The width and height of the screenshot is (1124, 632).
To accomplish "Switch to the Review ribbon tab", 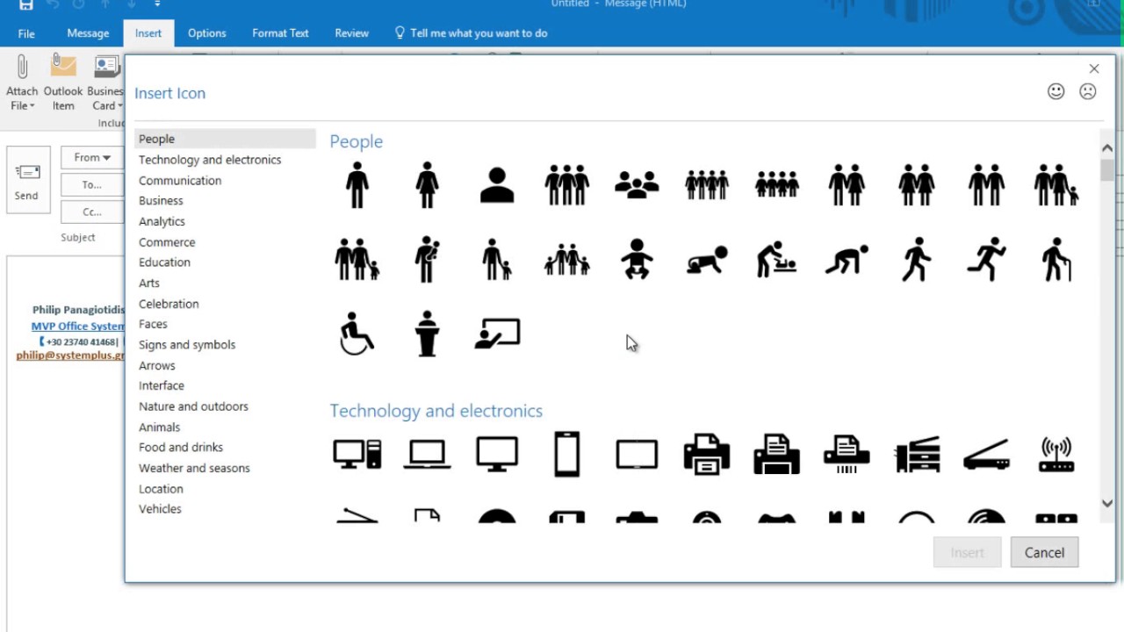I will tap(351, 32).
